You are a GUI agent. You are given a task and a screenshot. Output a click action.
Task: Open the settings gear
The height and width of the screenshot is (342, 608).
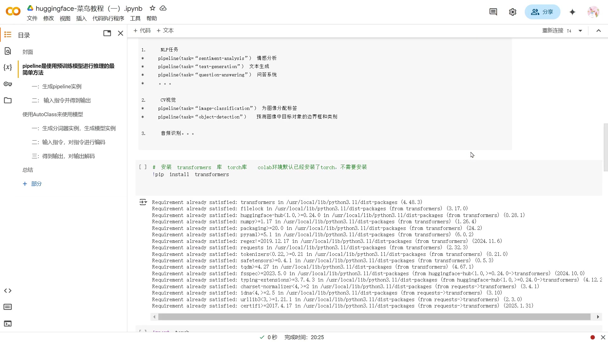512,12
